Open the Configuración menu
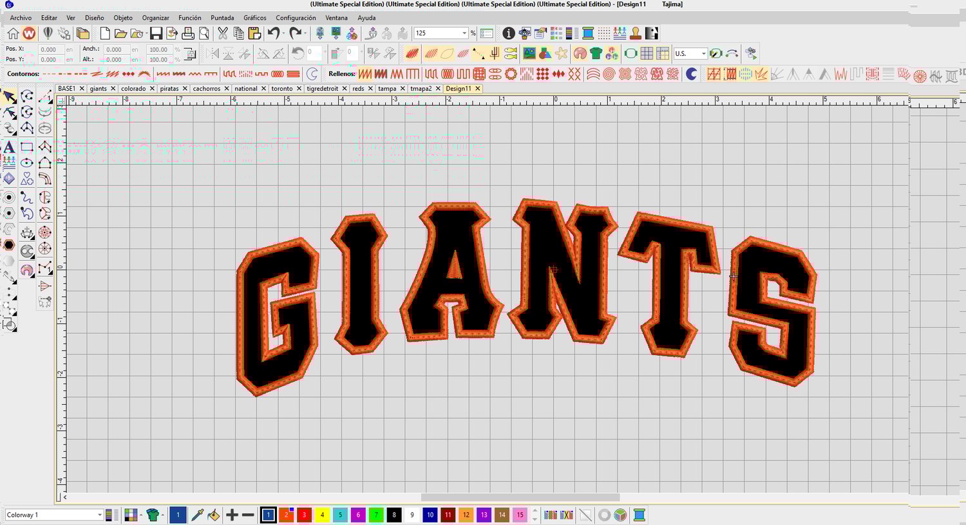This screenshot has width=966, height=525. 296,18
